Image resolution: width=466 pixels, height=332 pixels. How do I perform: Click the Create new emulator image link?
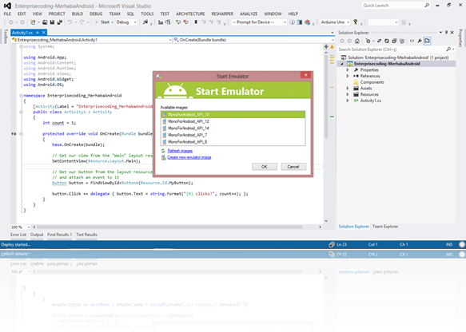tap(189, 157)
